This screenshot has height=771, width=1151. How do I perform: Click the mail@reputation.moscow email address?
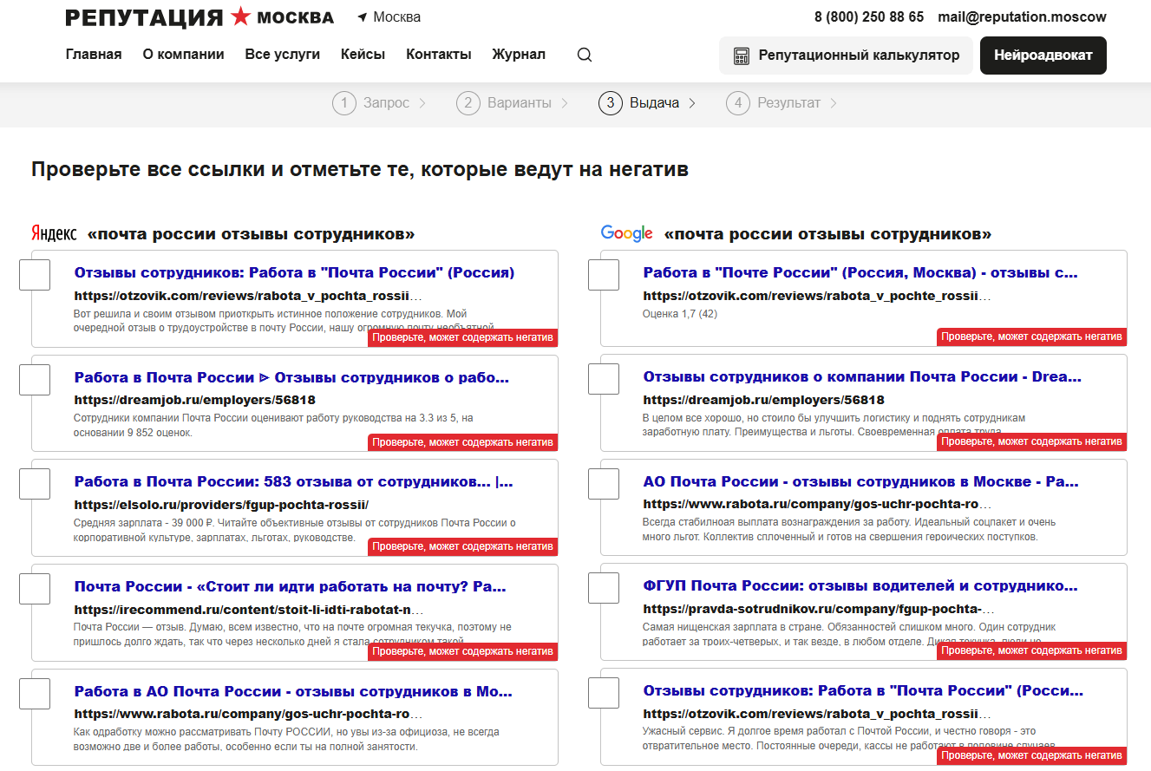click(x=1022, y=17)
